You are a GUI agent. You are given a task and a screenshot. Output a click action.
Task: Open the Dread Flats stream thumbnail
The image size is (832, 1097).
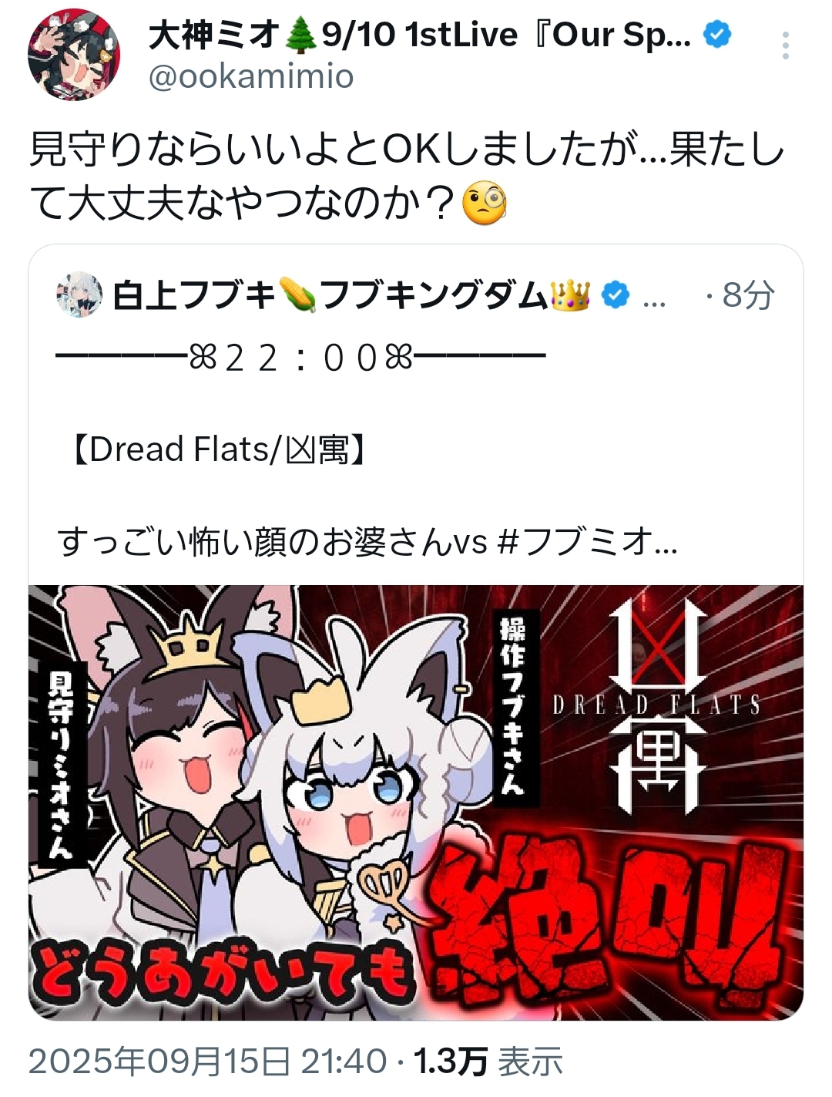tap(416, 803)
